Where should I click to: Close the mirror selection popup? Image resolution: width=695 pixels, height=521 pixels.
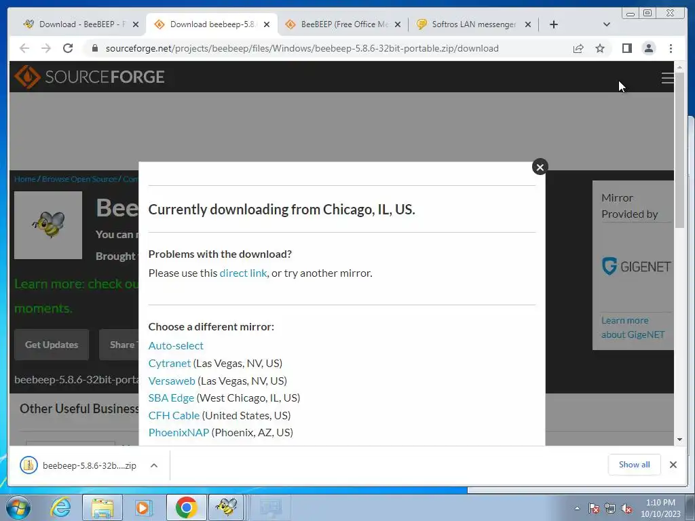pos(540,167)
